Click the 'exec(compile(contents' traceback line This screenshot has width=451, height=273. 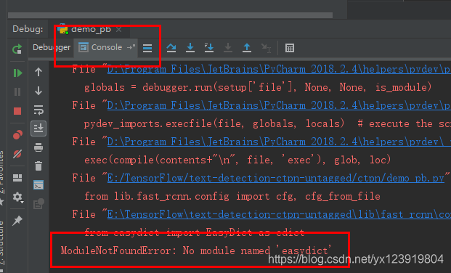tap(237, 160)
